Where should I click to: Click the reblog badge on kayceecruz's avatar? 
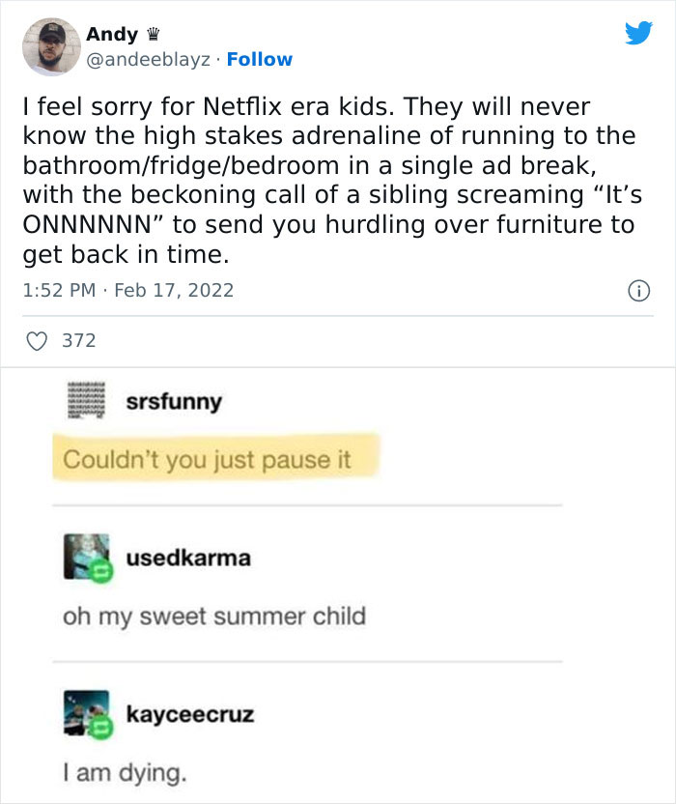[101, 727]
